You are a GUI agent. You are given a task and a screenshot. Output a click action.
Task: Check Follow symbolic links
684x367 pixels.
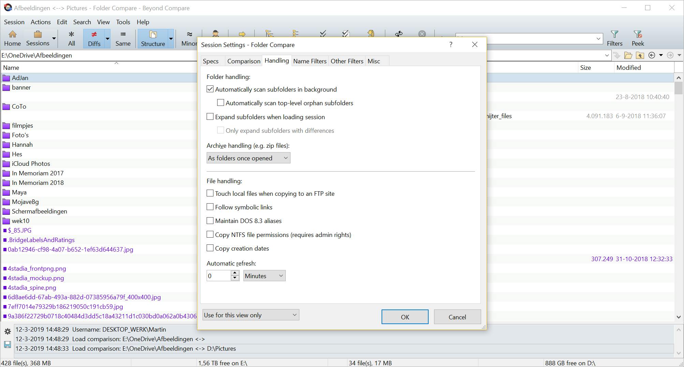(210, 207)
